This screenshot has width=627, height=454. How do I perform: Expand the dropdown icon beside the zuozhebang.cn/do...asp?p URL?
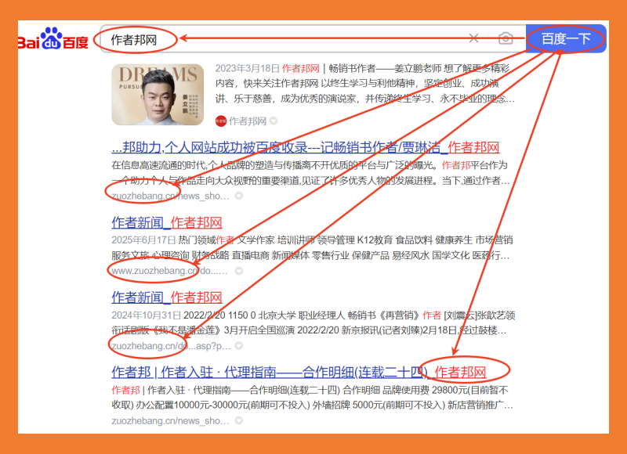238,345
